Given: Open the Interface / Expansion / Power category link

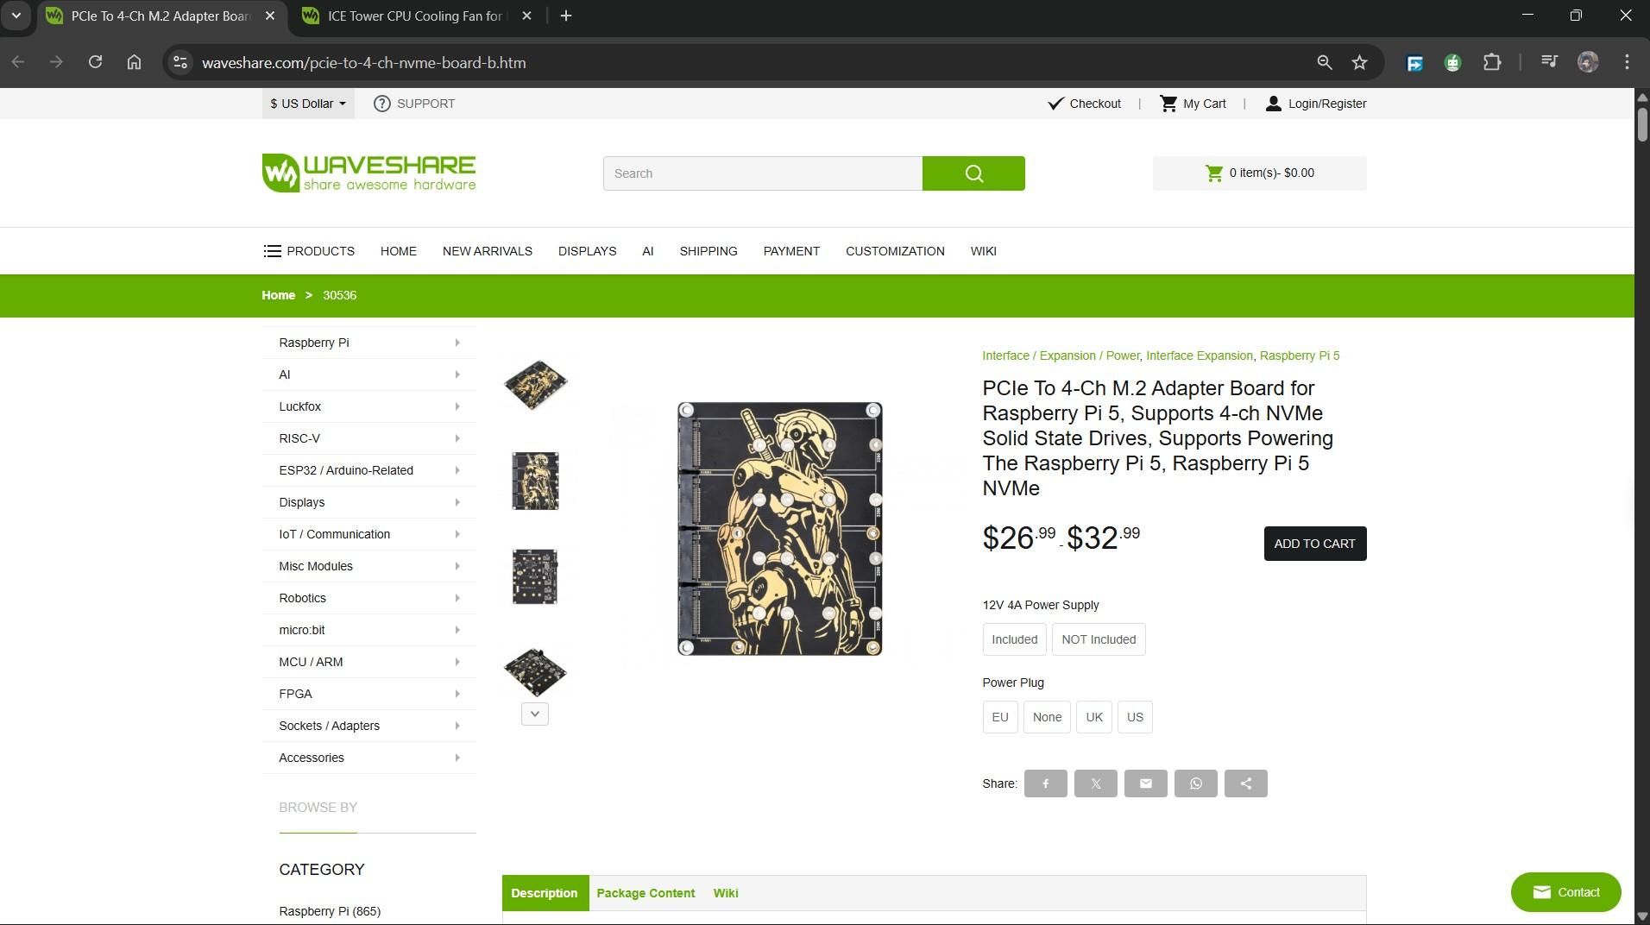Looking at the screenshot, I should 1061,356.
